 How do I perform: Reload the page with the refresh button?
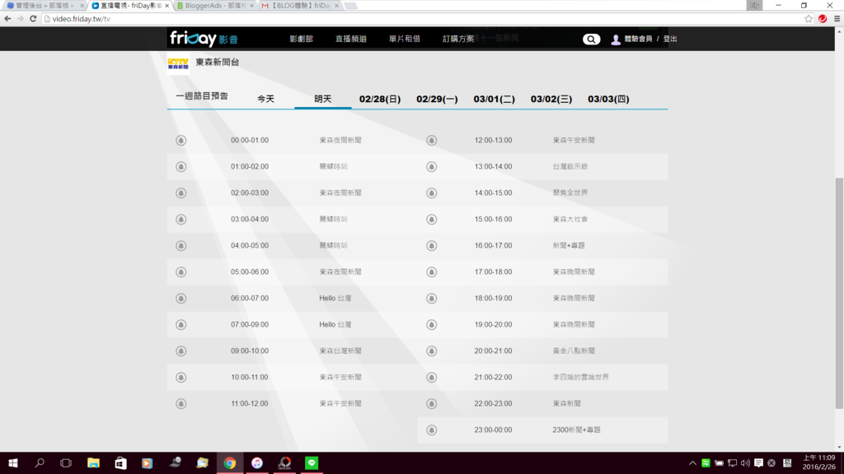tap(33, 19)
